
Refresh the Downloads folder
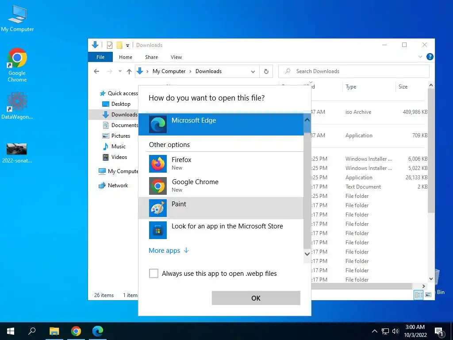(x=266, y=71)
